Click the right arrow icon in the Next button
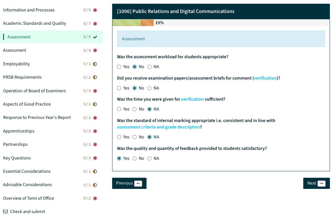Image resolution: width=333 pixels, height=218 pixels. click(322, 183)
